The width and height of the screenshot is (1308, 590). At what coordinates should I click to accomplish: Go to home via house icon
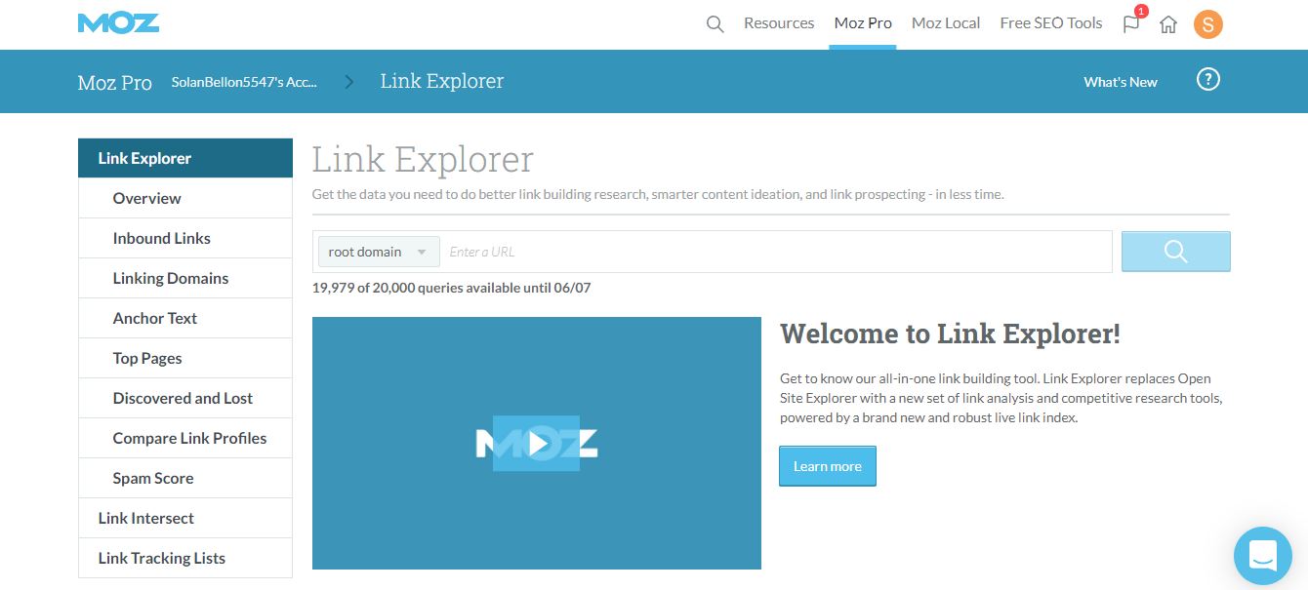pos(1167,24)
